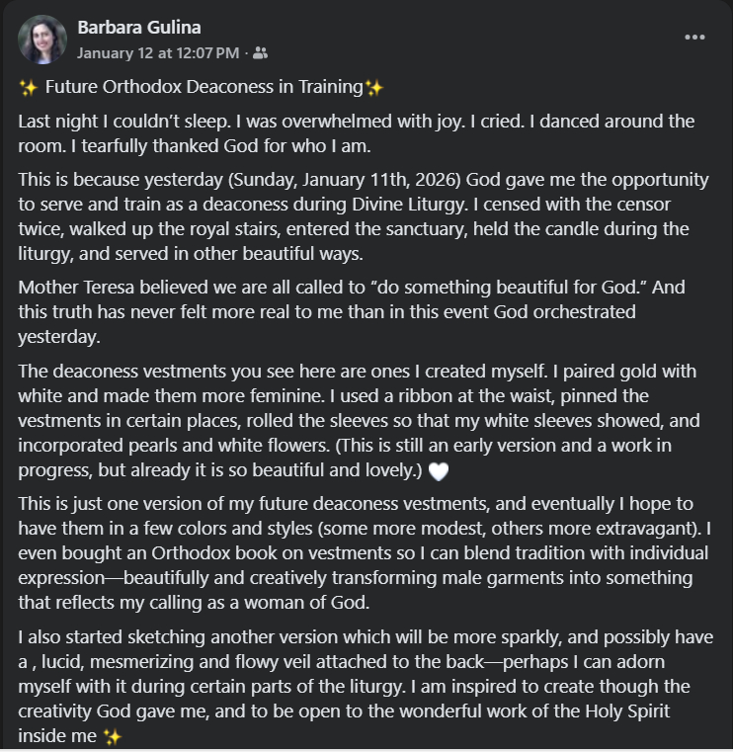Open the post options three-dots menu
Screen dimensions: 733x752
click(694, 38)
